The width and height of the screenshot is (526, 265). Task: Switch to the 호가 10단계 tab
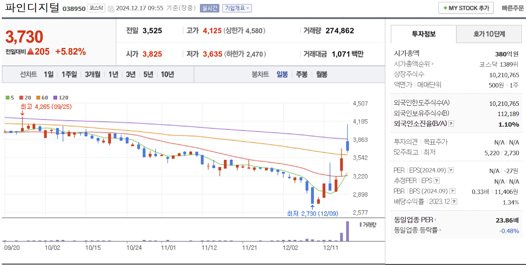click(489, 34)
